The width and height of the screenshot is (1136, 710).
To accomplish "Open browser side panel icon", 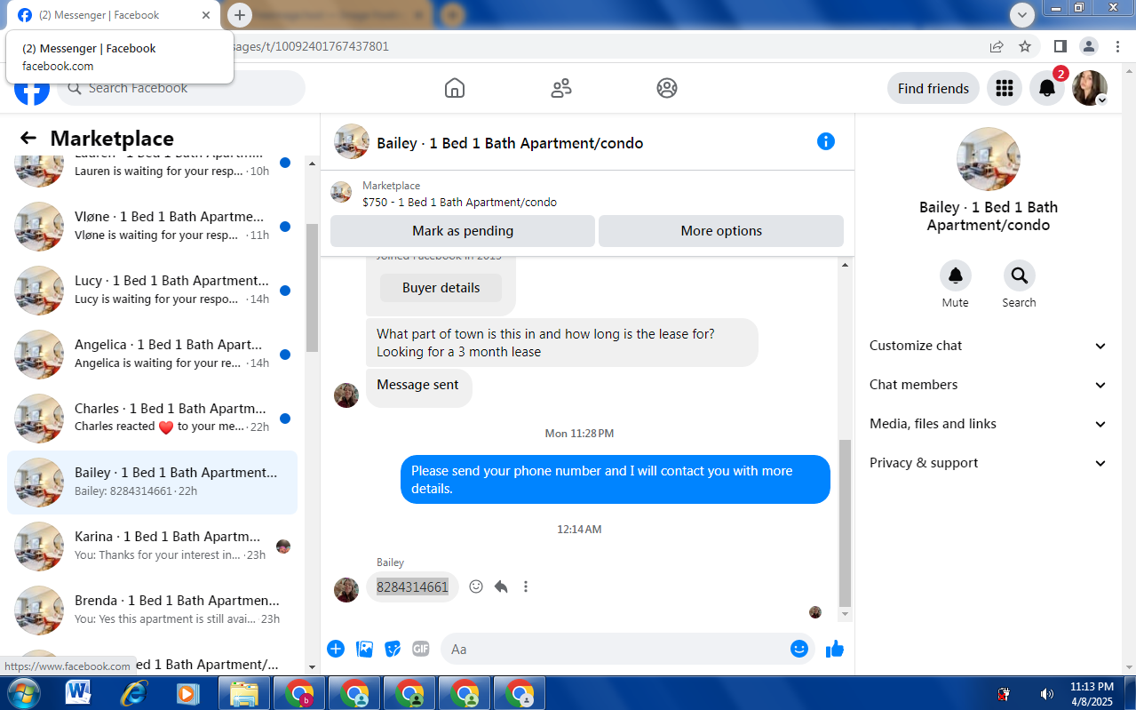I will 1061,46.
